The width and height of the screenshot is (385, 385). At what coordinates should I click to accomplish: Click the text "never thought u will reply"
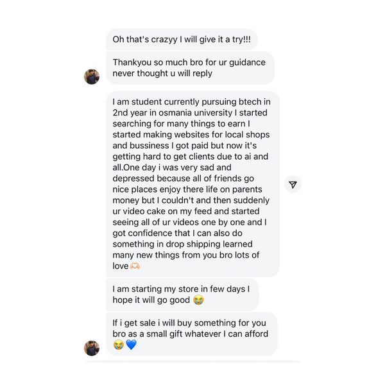(x=162, y=74)
